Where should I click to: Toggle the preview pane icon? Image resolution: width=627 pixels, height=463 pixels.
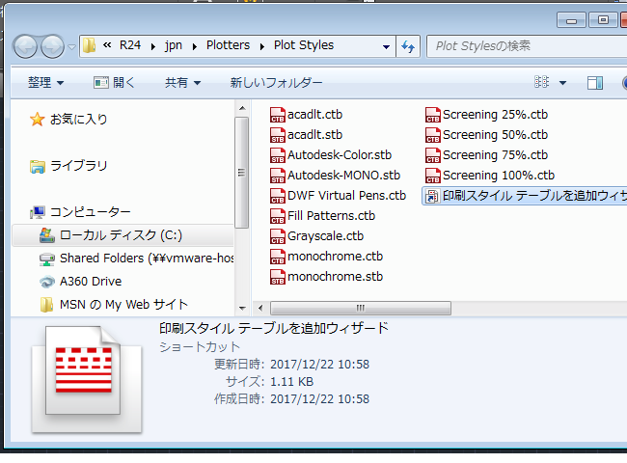595,83
